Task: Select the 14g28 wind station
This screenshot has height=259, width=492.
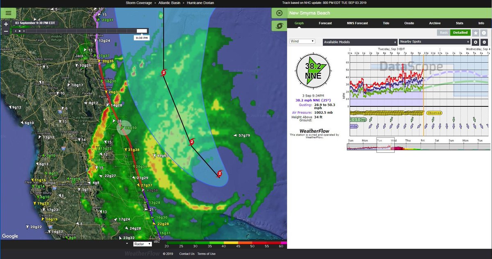Action: coord(114,106)
